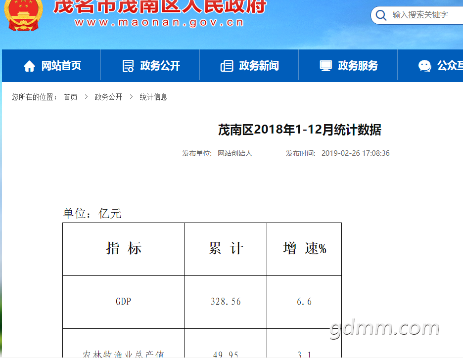This screenshot has width=463, height=359.
Task: Go to the 政务服务 navigation label
Action: pos(358,66)
